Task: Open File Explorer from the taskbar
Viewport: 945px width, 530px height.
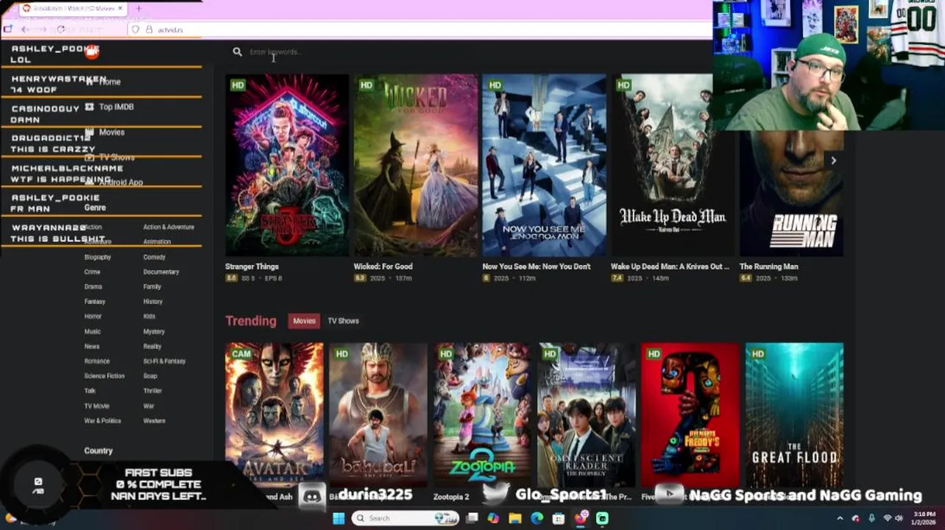Action: [x=515, y=518]
